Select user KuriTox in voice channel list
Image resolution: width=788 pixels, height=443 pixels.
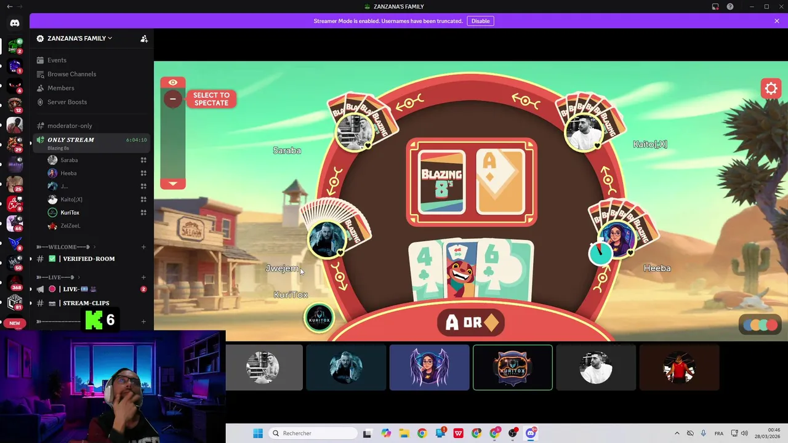(x=70, y=212)
